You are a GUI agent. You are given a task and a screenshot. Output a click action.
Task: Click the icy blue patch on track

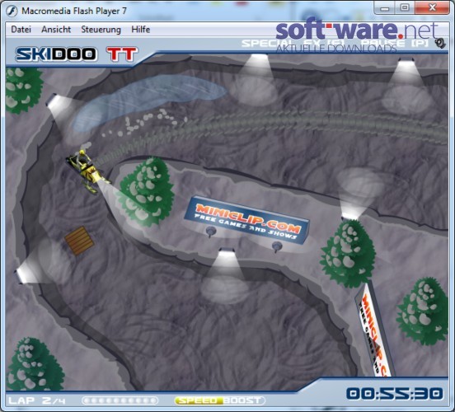click(x=148, y=101)
